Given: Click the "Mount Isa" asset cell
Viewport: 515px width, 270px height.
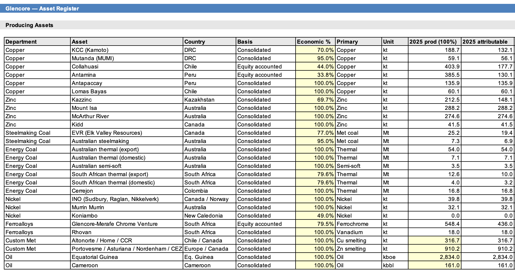Looking at the screenshot, I should [127, 108].
